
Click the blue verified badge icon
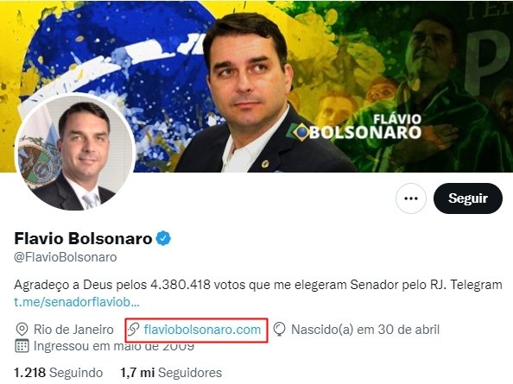[163, 238]
